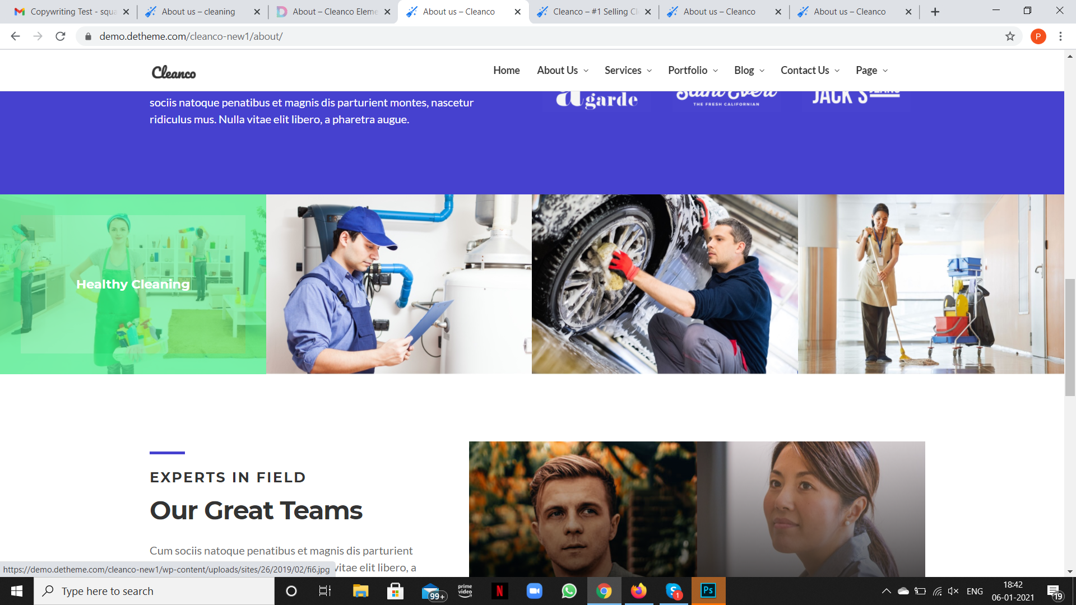Click the car wash photo thumbnail

[665, 284]
